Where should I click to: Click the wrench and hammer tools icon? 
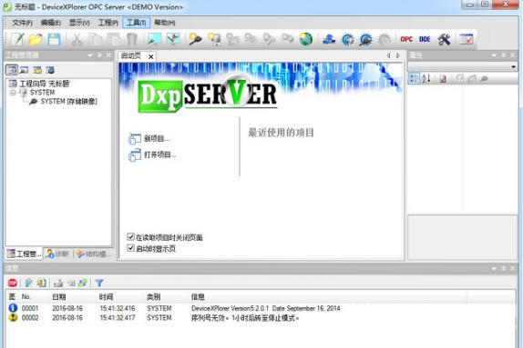coord(444,39)
